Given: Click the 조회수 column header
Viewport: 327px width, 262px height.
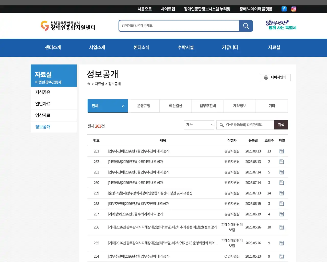Looking at the screenshot, I should pos(269,140).
